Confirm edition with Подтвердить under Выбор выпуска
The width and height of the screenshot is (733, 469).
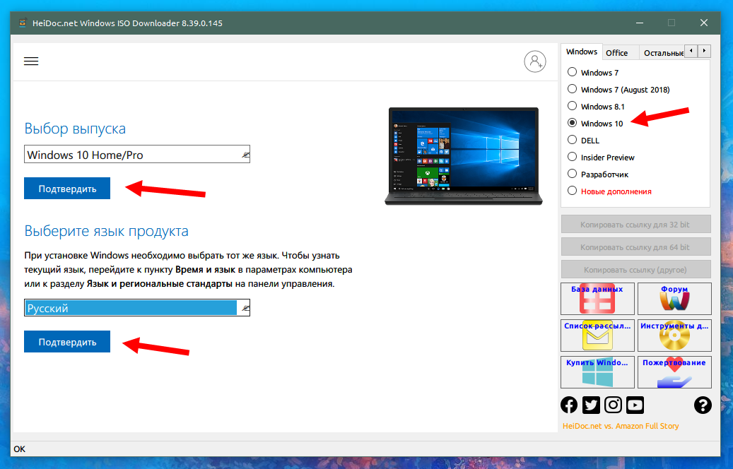tap(67, 189)
